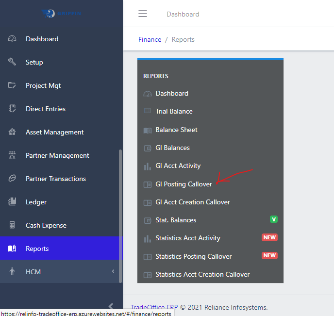Click the green V badge on Stat. Balances
The image size is (334, 316).
point(273,219)
